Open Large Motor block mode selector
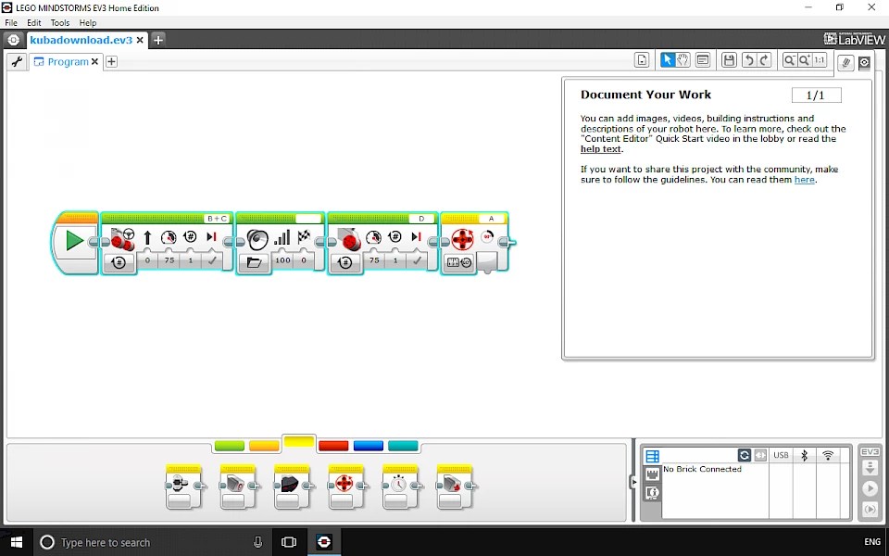 [344, 262]
